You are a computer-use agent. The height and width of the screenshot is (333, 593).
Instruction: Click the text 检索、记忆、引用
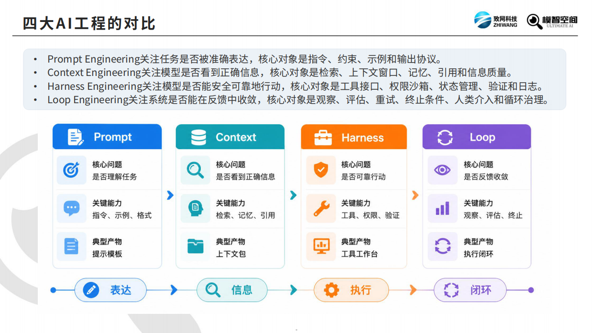245,215
